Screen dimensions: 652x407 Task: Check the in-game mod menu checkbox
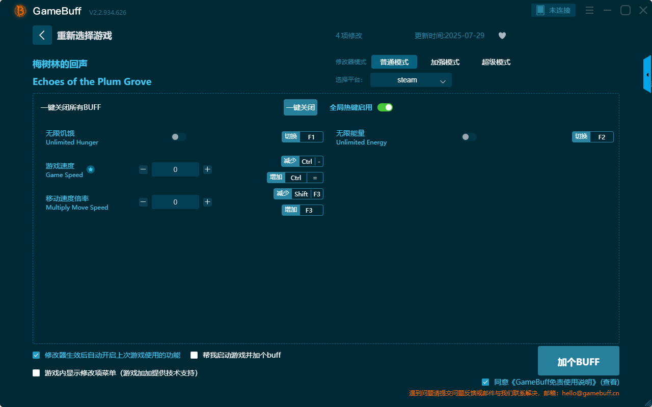pyautogui.click(x=36, y=373)
